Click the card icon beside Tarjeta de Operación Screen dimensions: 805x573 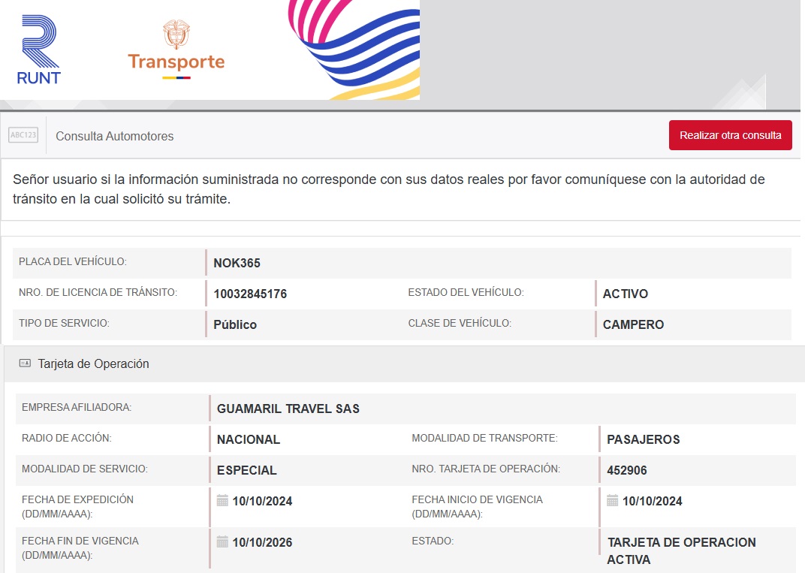(25, 364)
